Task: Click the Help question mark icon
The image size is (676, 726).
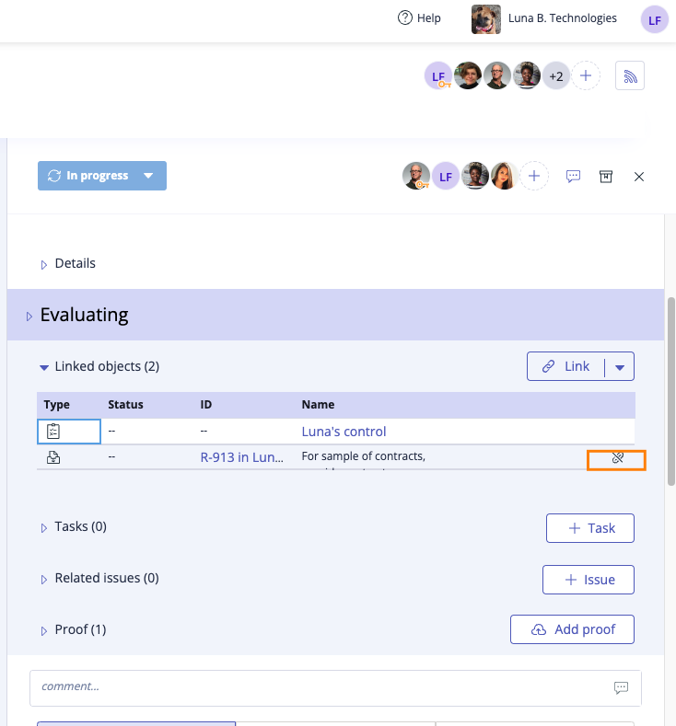Action: tap(404, 17)
